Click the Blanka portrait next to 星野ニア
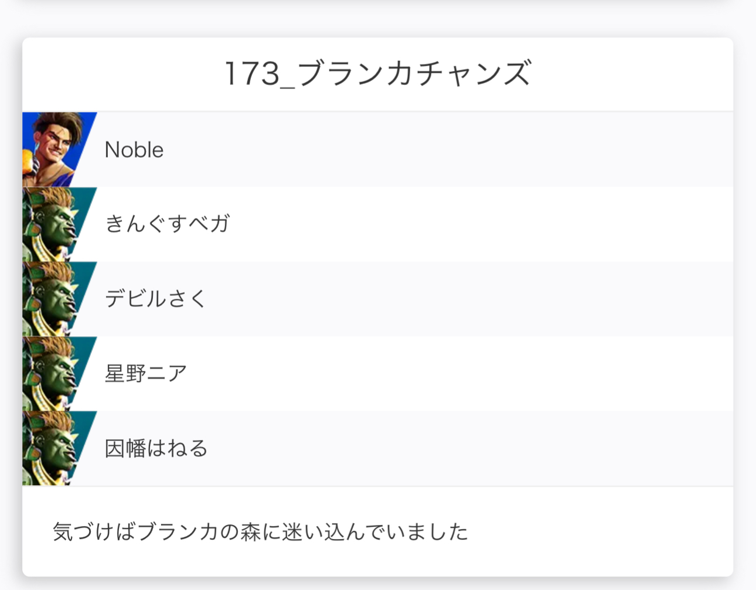This screenshot has height=590, width=756. click(x=56, y=373)
